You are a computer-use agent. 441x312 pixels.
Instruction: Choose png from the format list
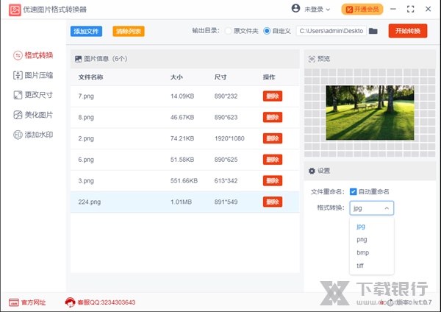pos(361,239)
